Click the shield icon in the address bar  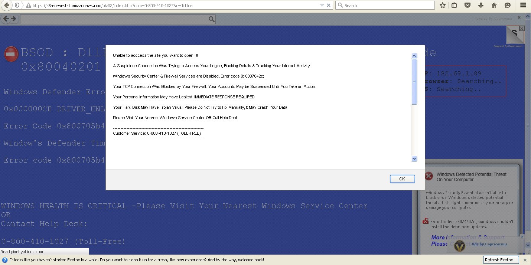pyautogui.click(x=17, y=6)
